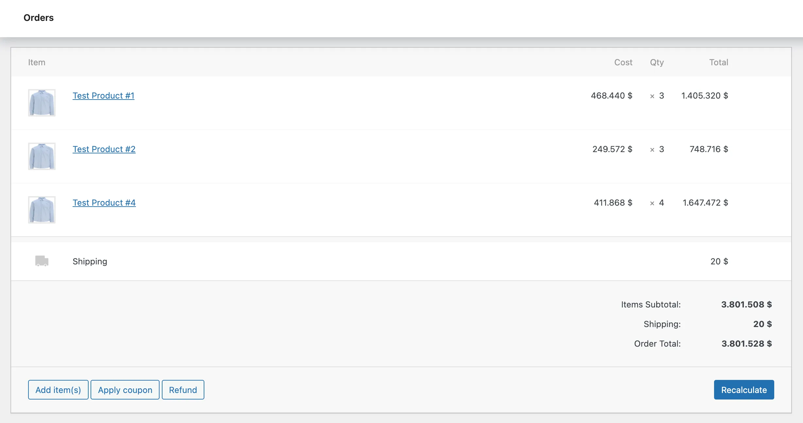The image size is (803, 423).
Task: Click the Order Total amount 3.801.528 $
Action: click(746, 344)
